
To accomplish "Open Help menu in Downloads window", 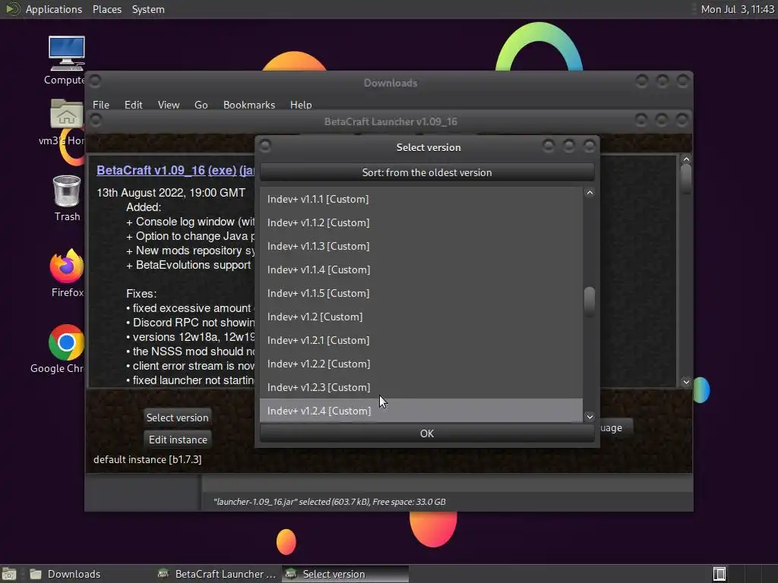I will [301, 105].
